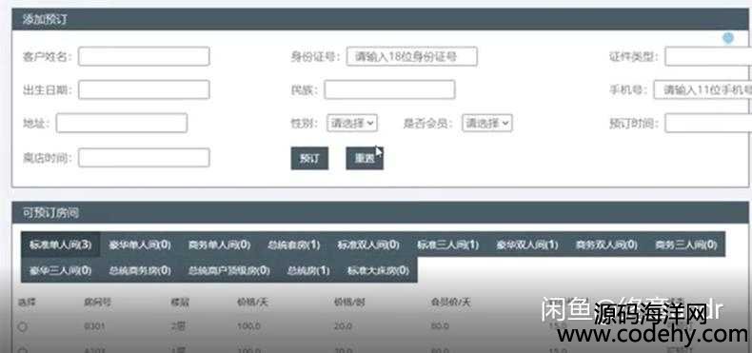Viewport: 752px width, 353px height.
Task: Click the 预订 button
Action: 309,158
